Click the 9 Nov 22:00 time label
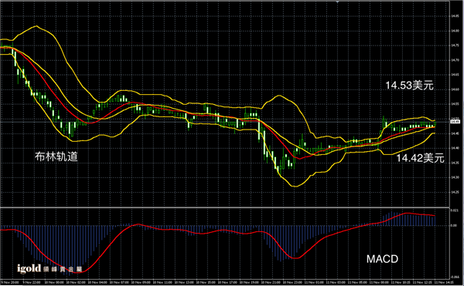 pos(32,282)
